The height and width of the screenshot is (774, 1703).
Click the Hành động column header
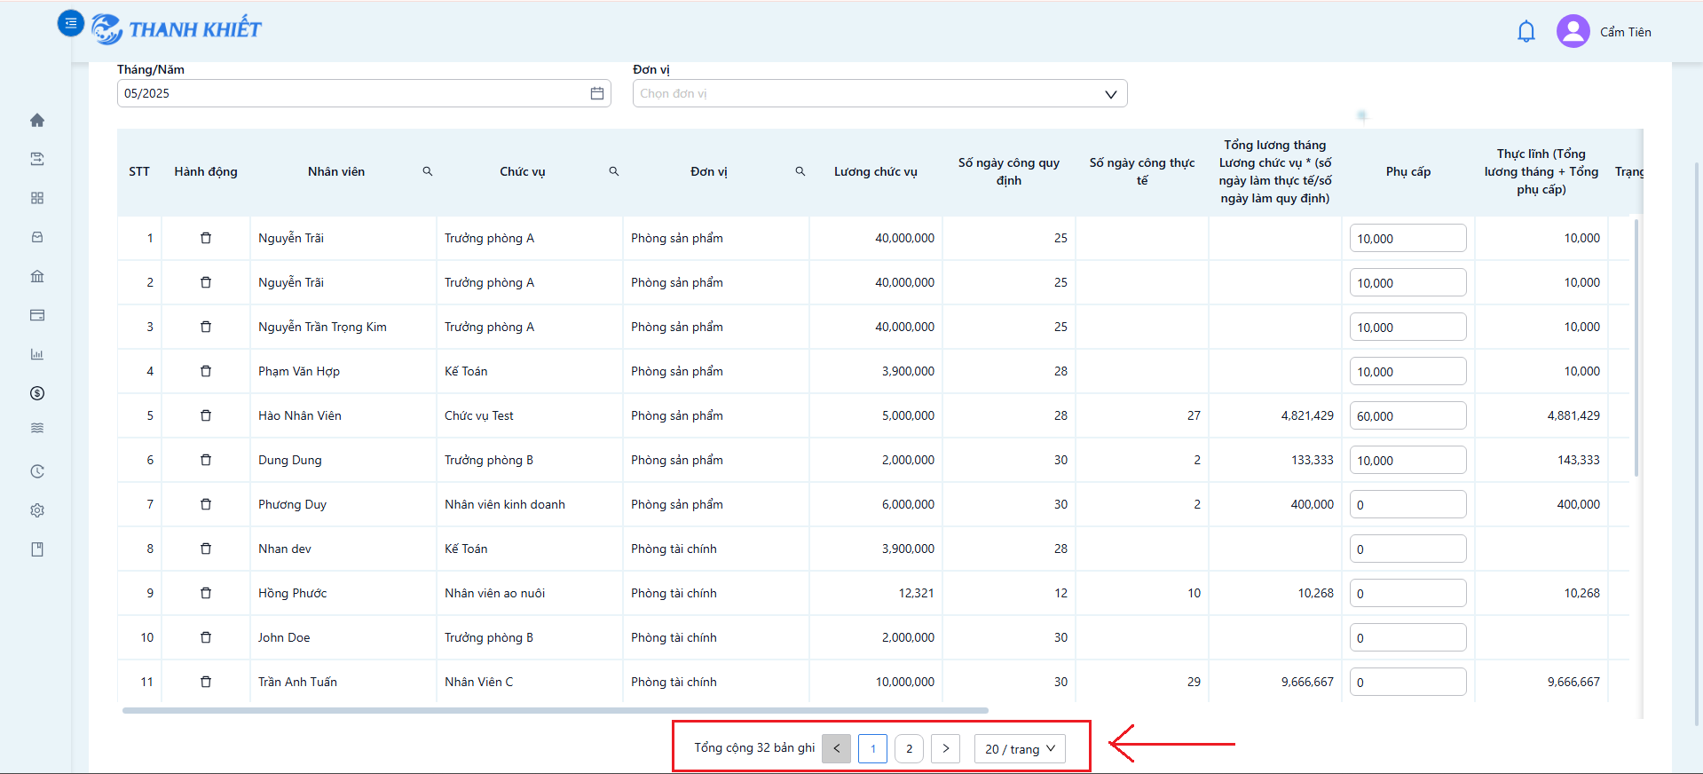coord(206,171)
